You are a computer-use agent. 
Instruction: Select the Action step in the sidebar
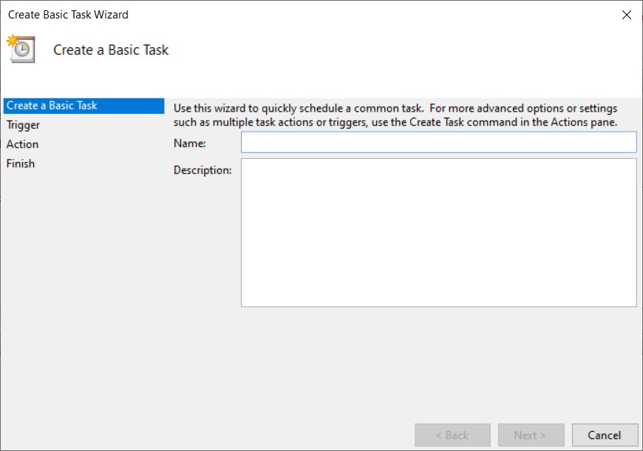pyautogui.click(x=22, y=143)
